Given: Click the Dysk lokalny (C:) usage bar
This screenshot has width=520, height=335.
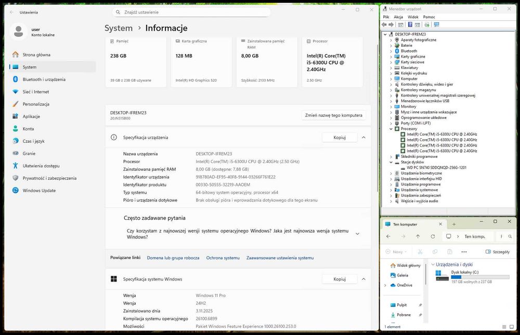Looking at the screenshot, I should point(480,277).
